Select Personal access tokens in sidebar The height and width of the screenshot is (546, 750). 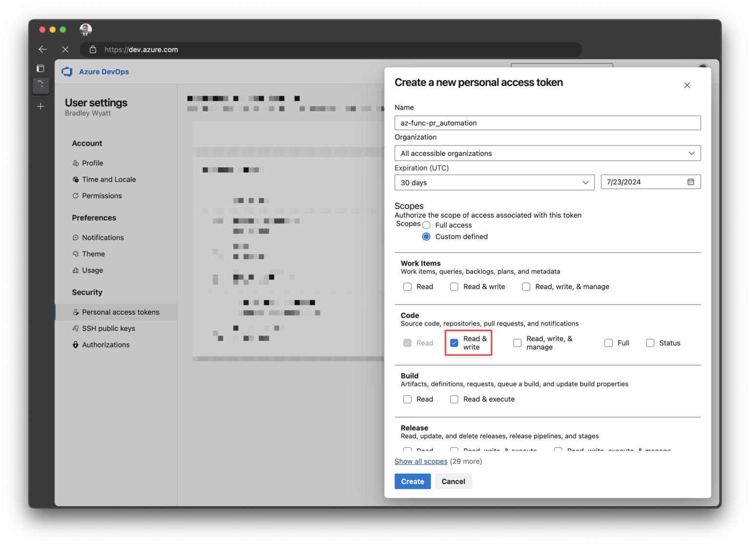[x=116, y=312]
